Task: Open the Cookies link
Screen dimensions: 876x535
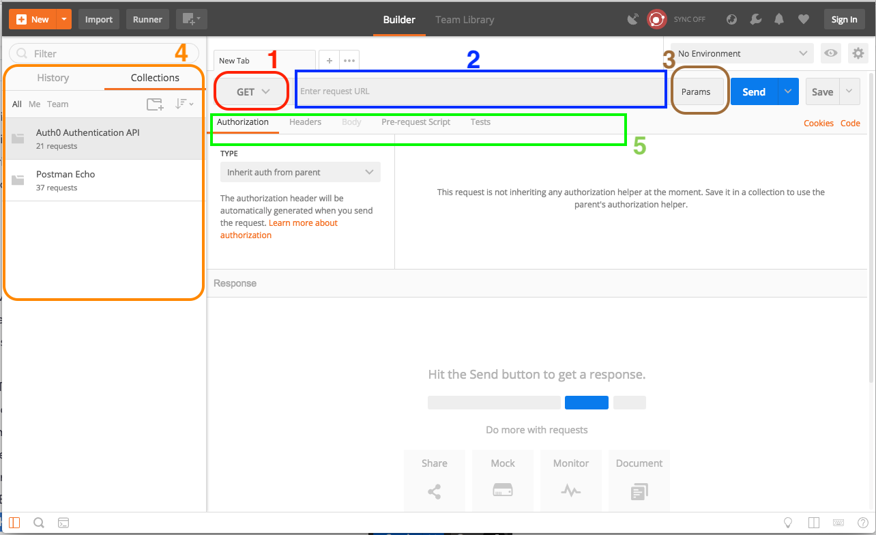Action: click(819, 124)
